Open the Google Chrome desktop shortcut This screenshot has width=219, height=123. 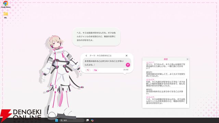(5, 4)
